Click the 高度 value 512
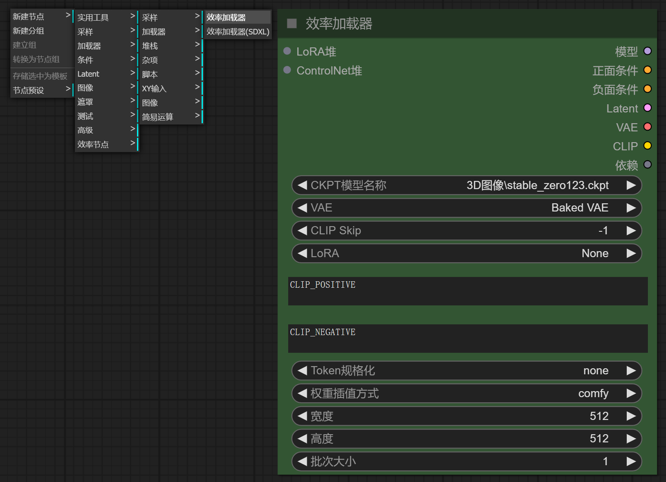 pos(599,438)
